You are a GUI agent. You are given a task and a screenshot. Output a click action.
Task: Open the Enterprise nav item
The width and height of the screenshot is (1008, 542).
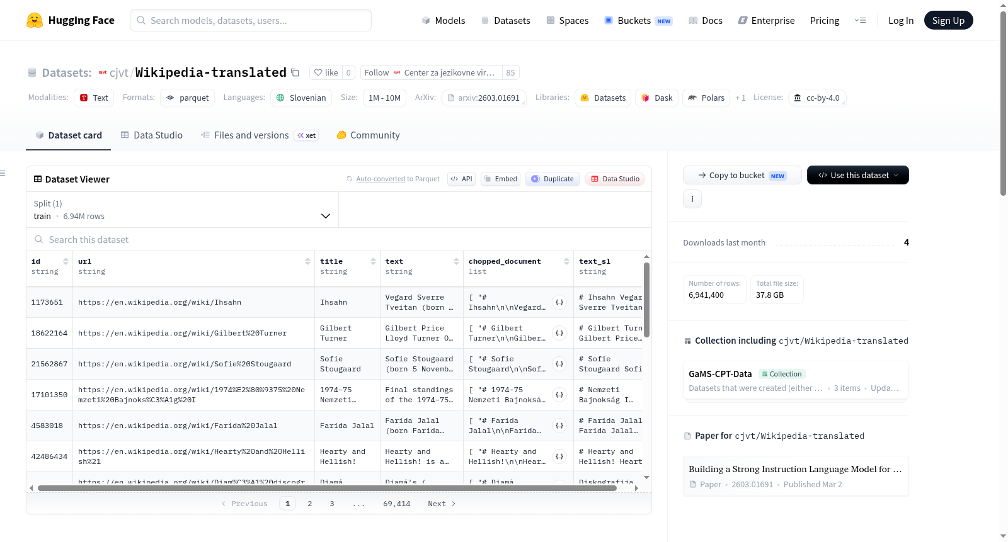[x=766, y=20]
